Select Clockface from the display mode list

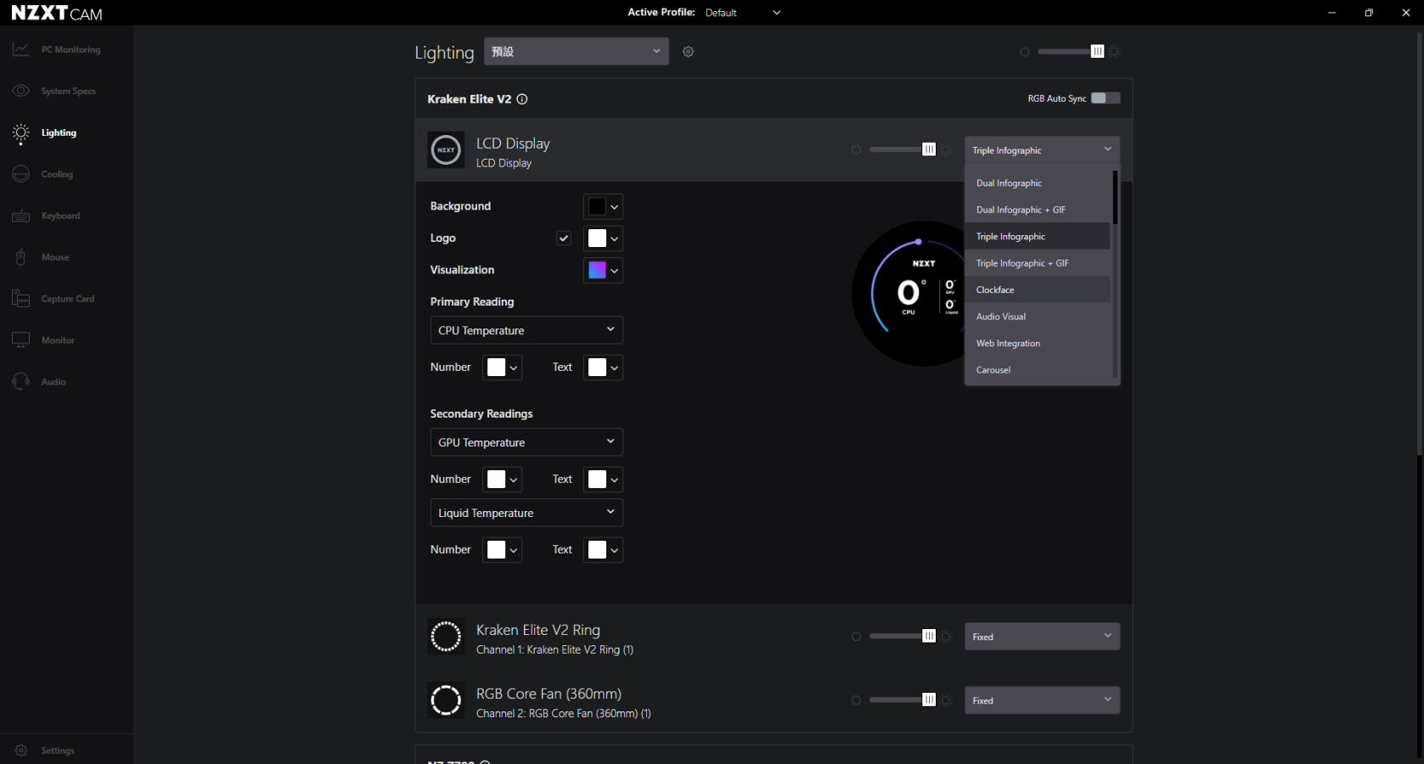(995, 290)
